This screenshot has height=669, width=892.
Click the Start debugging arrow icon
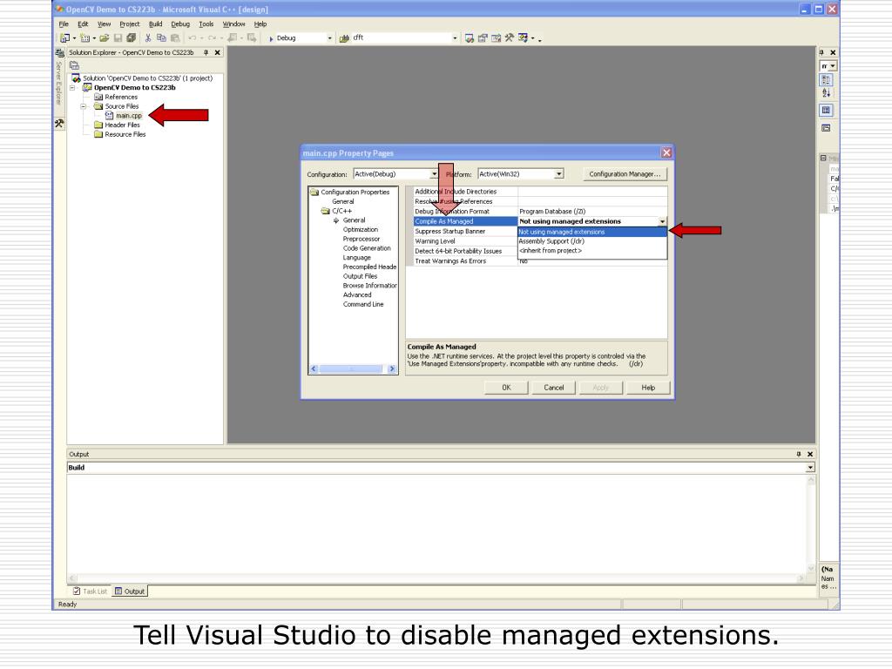click(x=272, y=38)
